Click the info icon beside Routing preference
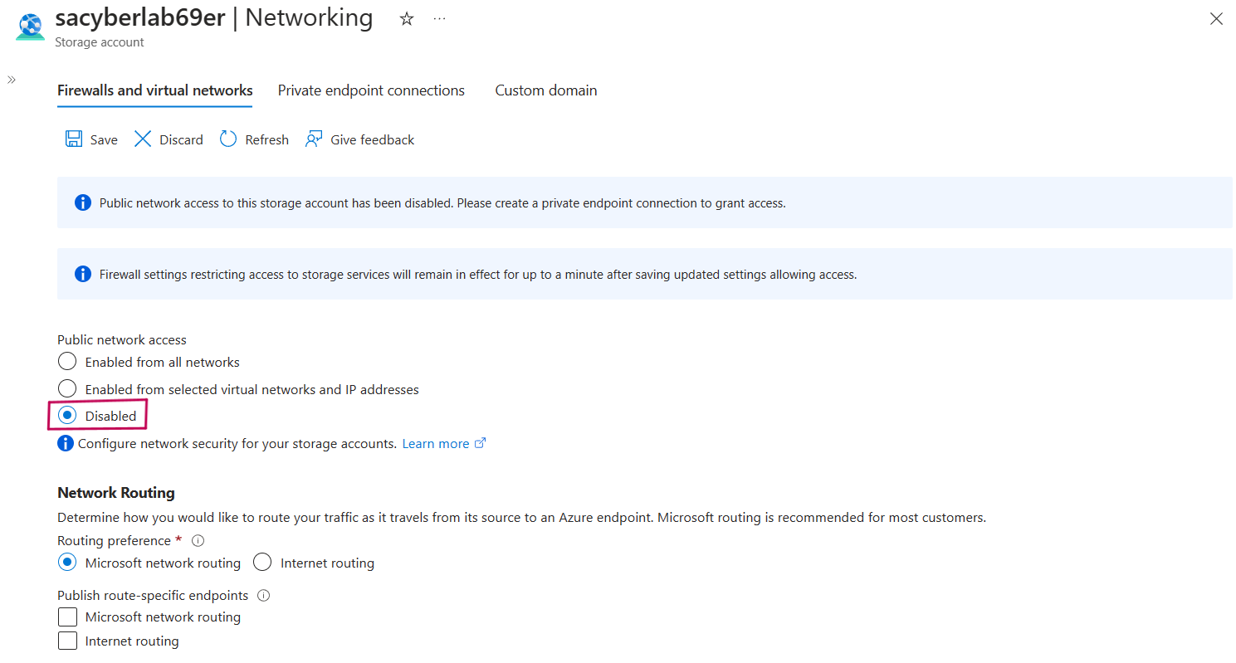 [x=198, y=540]
